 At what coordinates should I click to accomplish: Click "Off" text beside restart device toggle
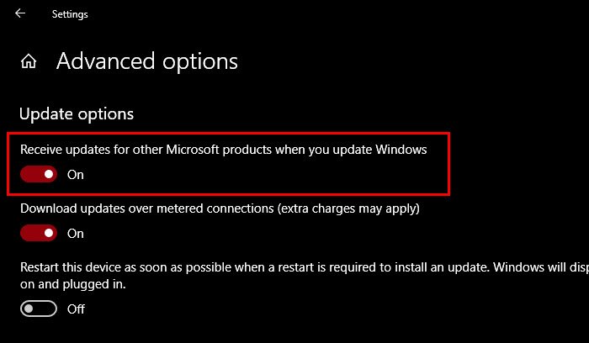76,309
